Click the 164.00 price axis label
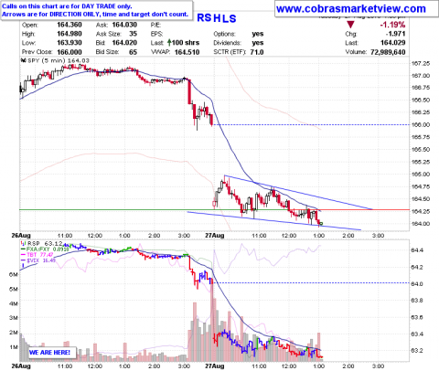 tap(421, 224)
